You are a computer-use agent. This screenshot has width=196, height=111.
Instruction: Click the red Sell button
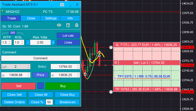point(18,86)
